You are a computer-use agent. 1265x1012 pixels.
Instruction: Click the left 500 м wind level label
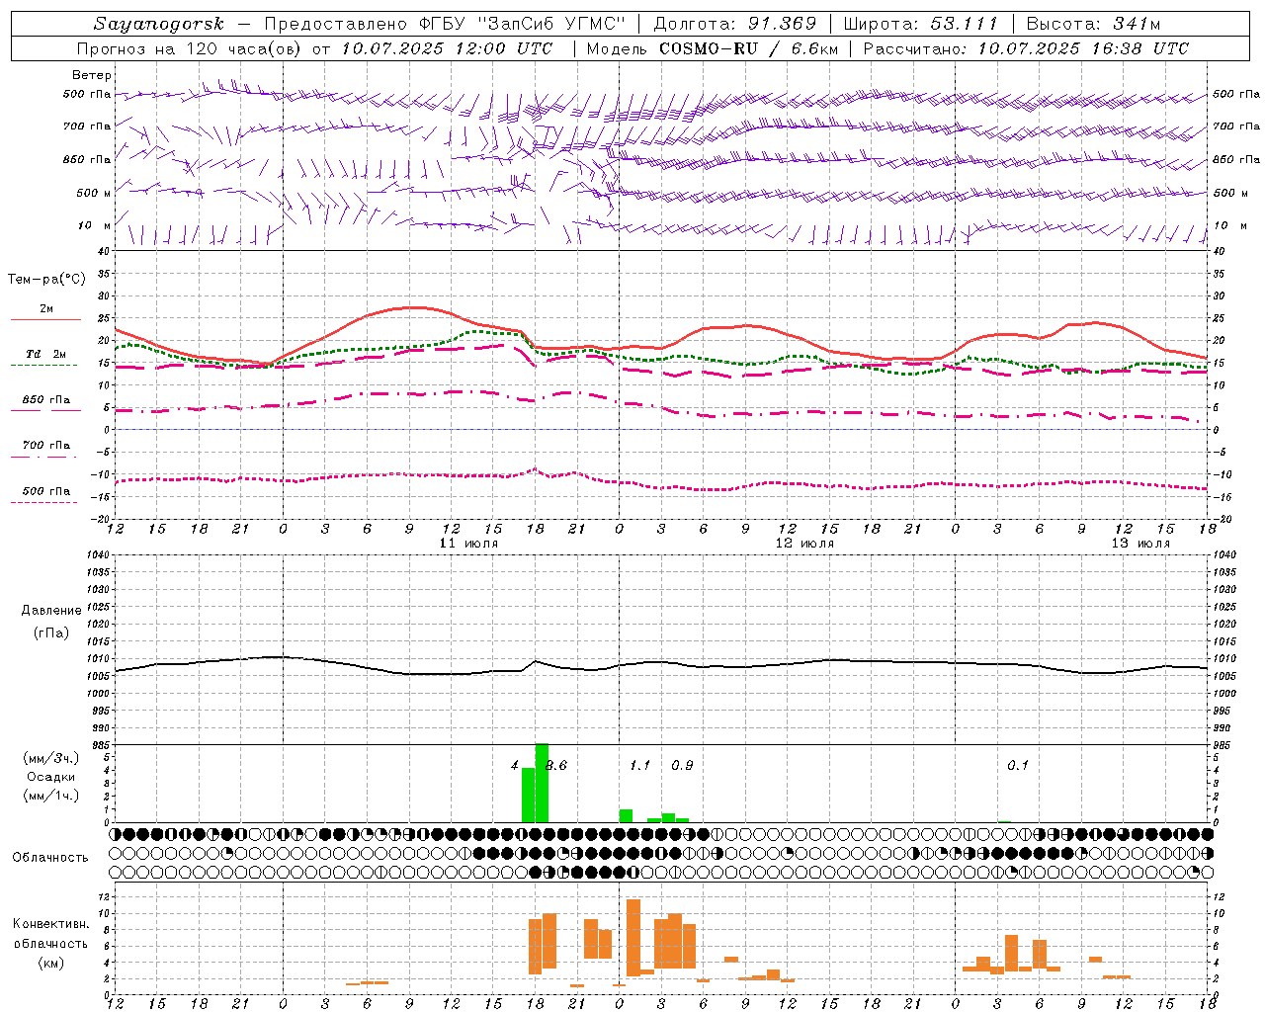click(94, 193)
